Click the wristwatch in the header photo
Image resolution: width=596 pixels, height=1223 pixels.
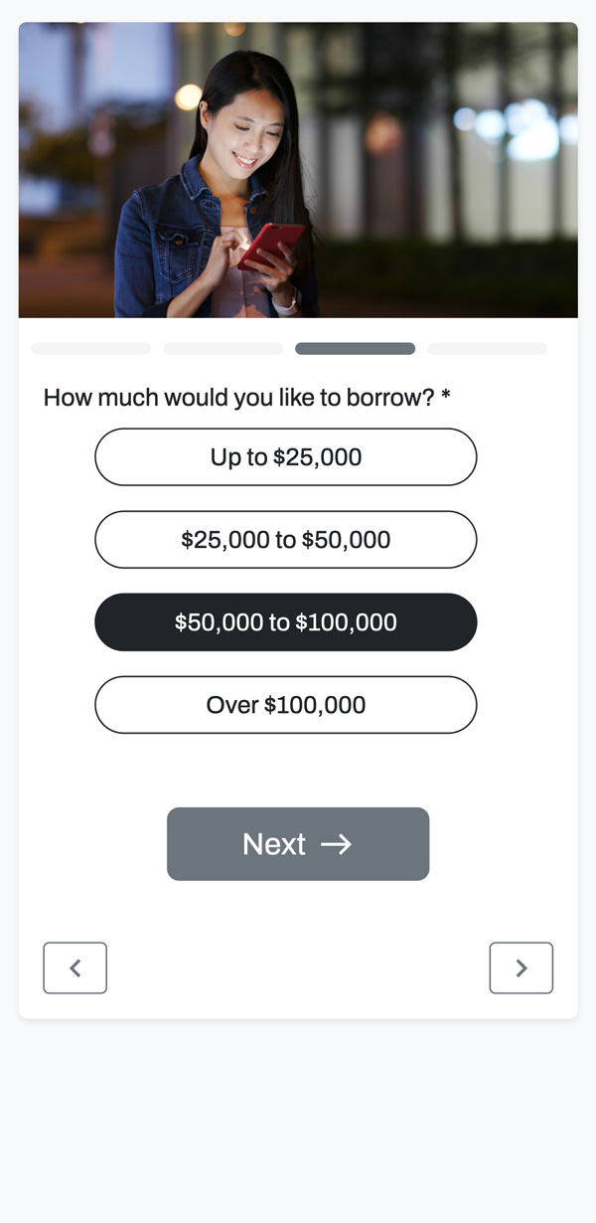coord(287,301)
